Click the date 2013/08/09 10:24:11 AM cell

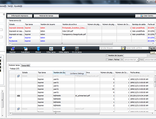(140, 76)
